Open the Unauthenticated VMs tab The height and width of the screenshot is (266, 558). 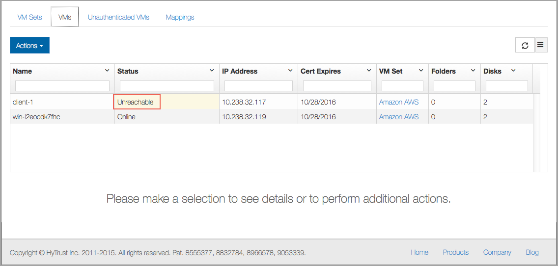[x=118, y=17]
